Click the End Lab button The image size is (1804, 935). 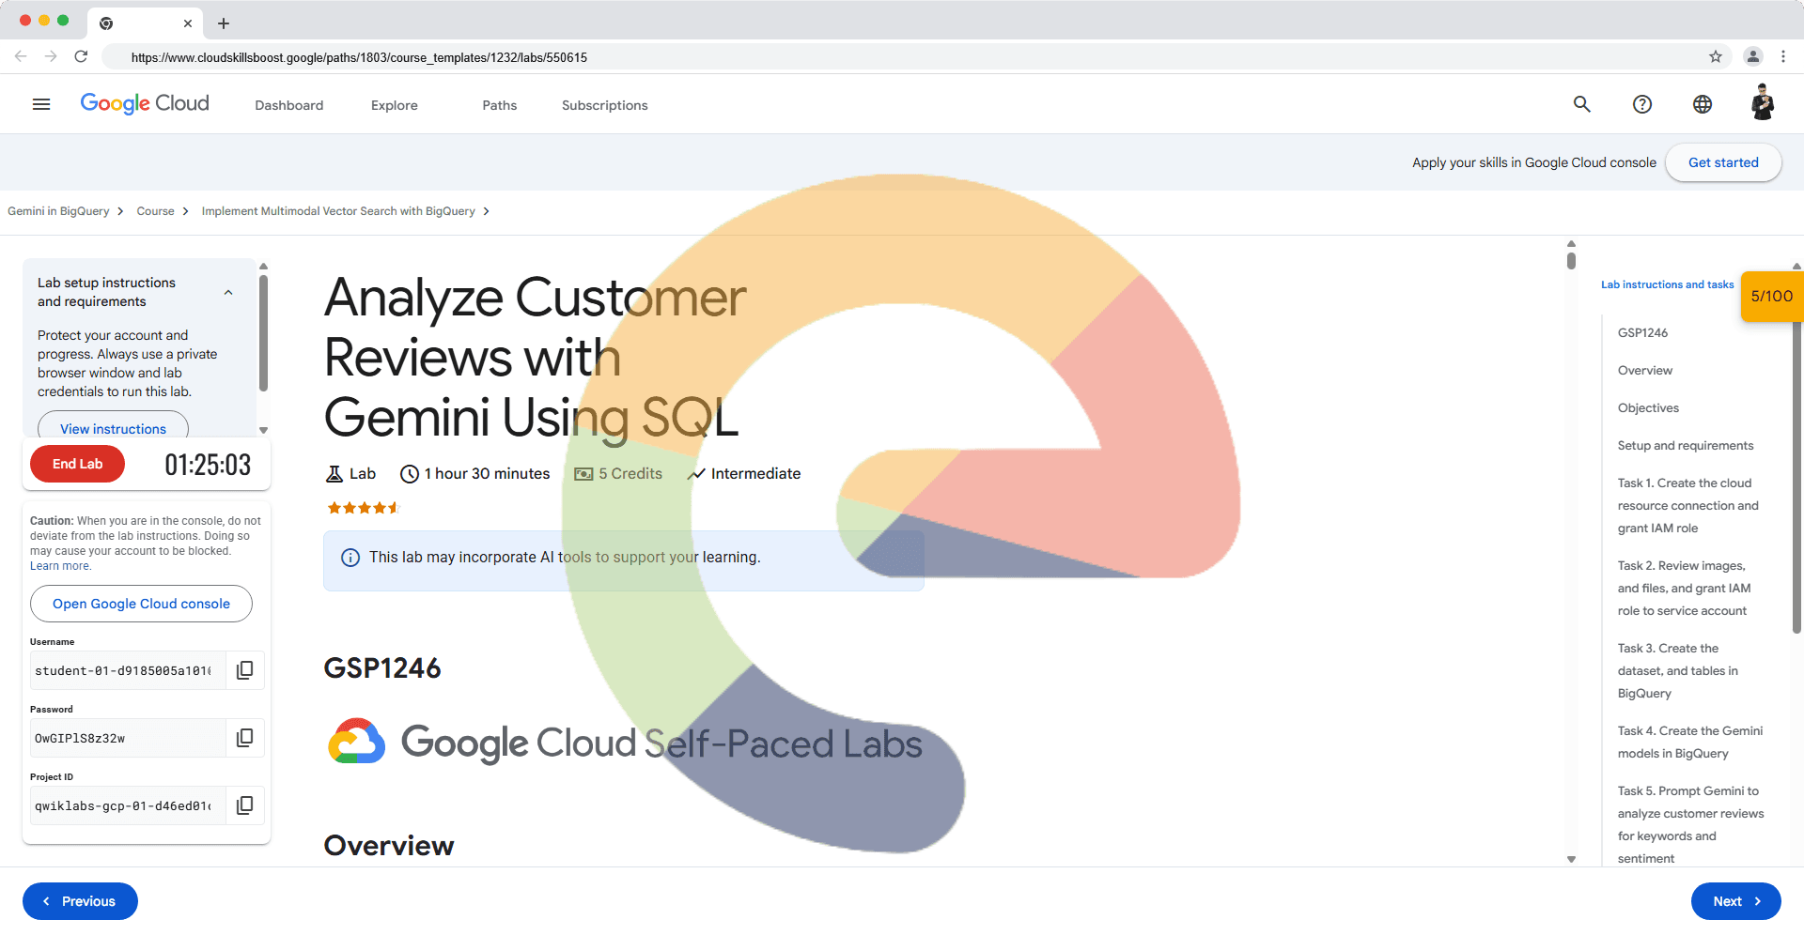tap(77, 464)
